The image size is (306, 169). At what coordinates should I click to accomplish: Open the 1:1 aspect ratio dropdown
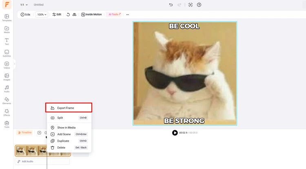tap(24, 4)
